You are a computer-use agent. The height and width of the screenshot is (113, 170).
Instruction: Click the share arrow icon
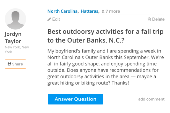9,64
